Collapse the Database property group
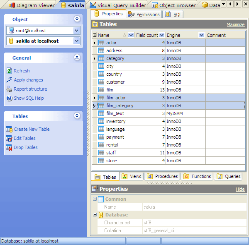 [x=95, y=215]
